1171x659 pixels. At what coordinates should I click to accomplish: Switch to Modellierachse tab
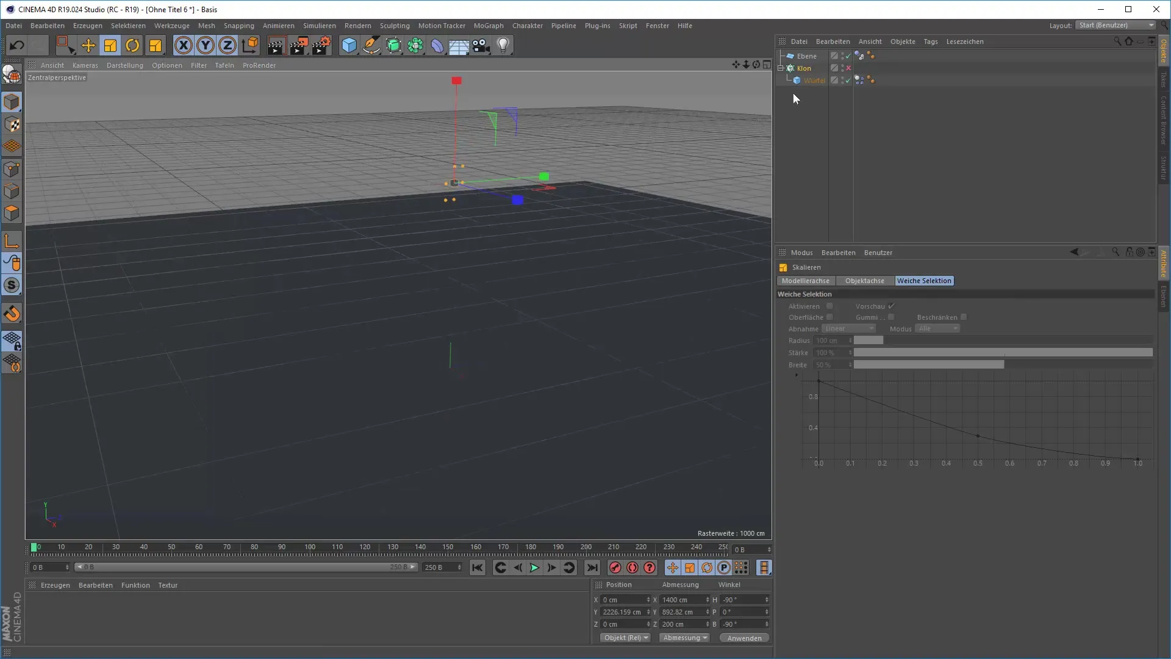(806, 281)
